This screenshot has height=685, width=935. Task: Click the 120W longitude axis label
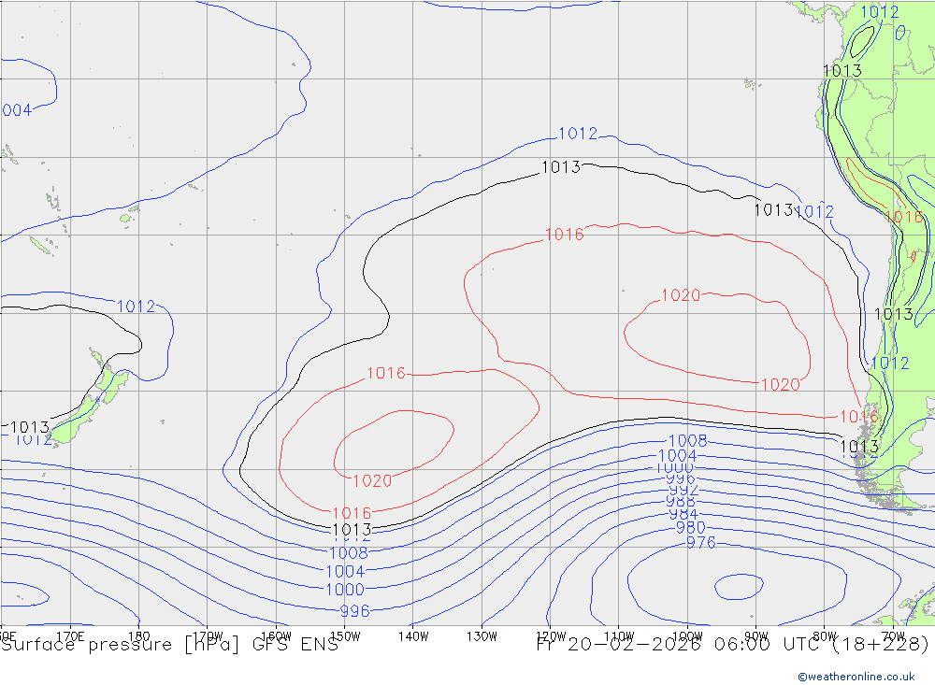551,636
